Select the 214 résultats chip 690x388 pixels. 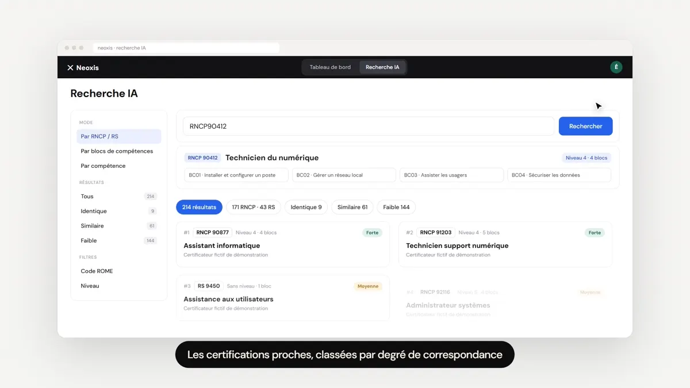coord(199,207)
